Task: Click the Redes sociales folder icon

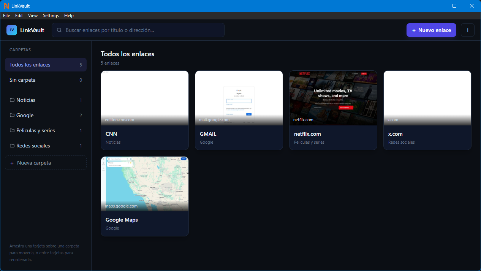Action: [x=12, y=146]
